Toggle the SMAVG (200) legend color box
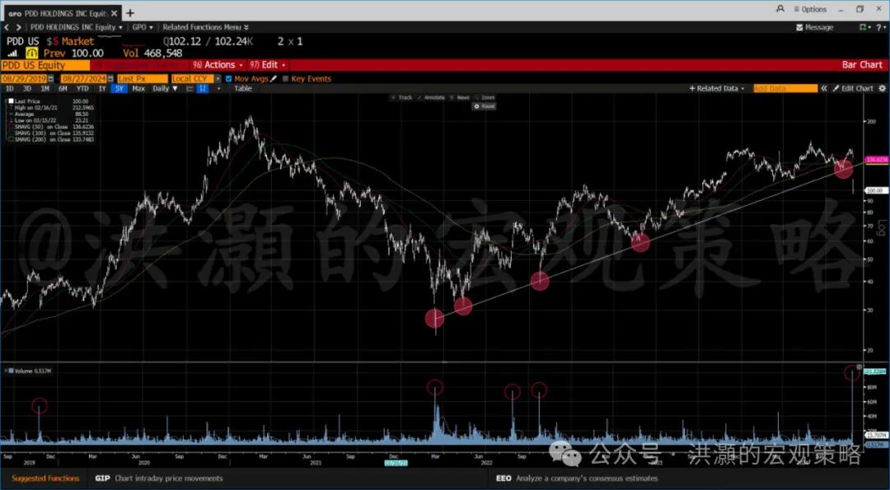 [x=11, y=139]
